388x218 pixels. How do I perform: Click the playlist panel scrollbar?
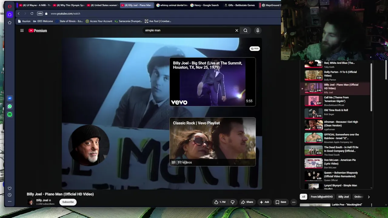pyautogui.click(x=371, y=87)
